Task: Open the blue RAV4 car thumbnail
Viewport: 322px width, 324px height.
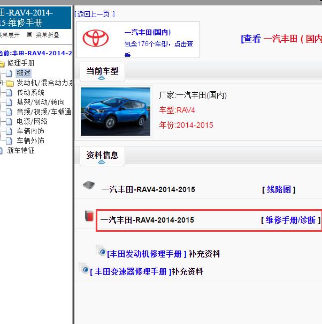Action: (x=116, y=112)
